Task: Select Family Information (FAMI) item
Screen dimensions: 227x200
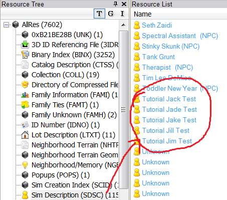Action: 75,95
